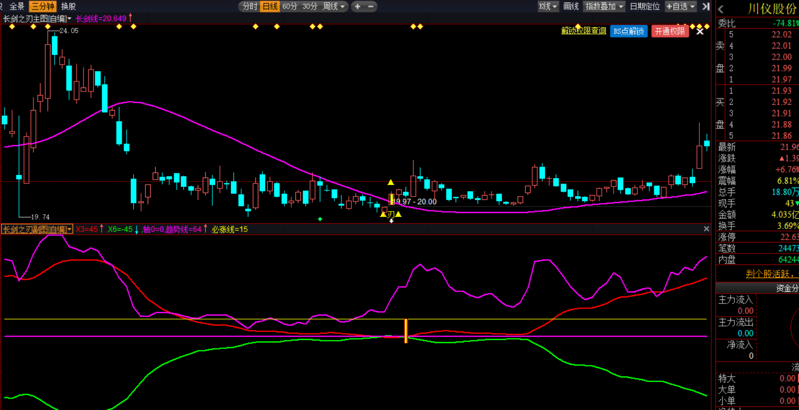
Task: Click the yellow 刃 signal marker on chart
Action: coord(390,214)
